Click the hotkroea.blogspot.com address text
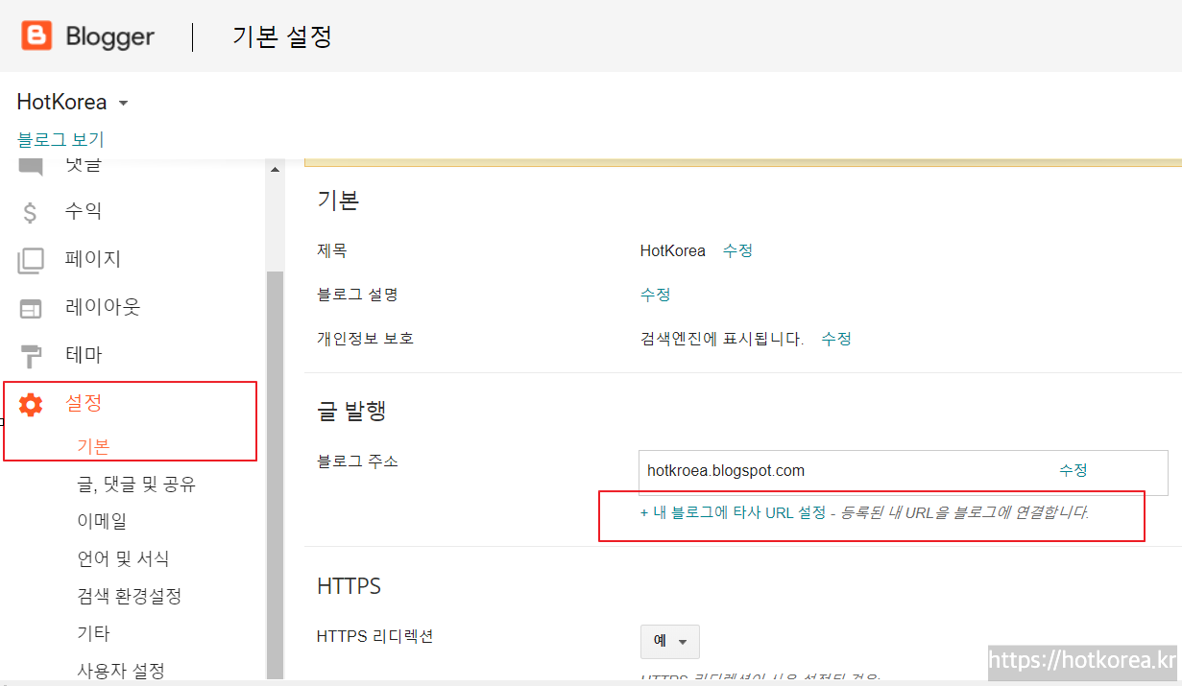The height and width of the screenshot is (686, 1182). [x=726, y=470]
